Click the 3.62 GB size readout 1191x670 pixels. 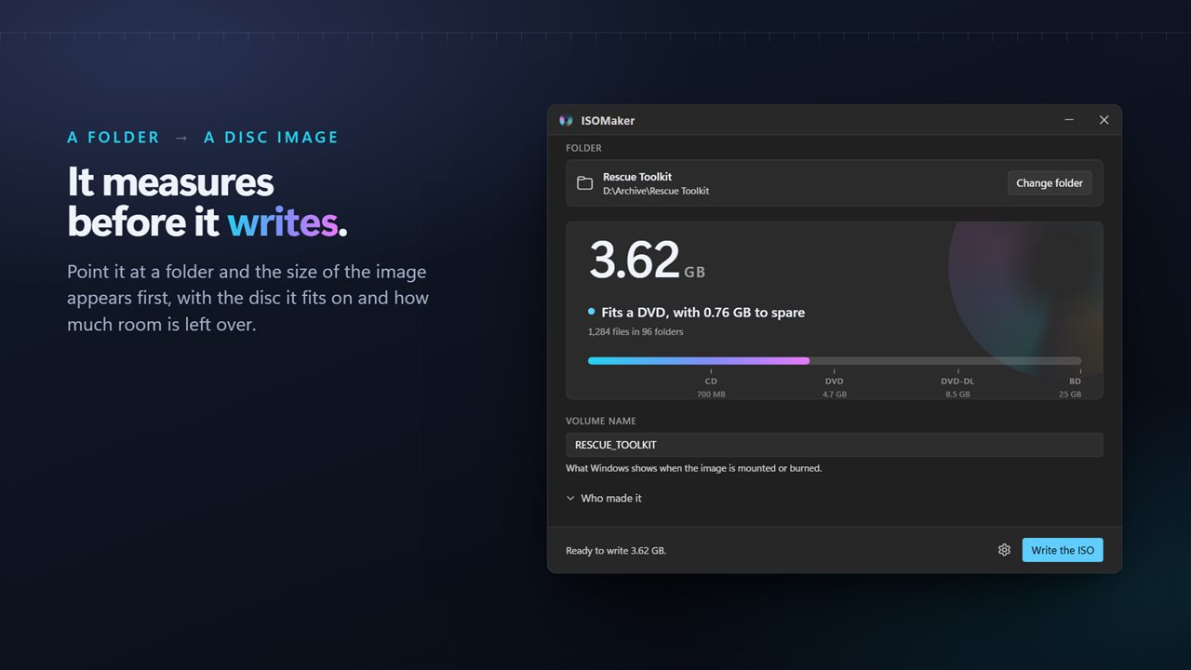[x=648, y=260]
